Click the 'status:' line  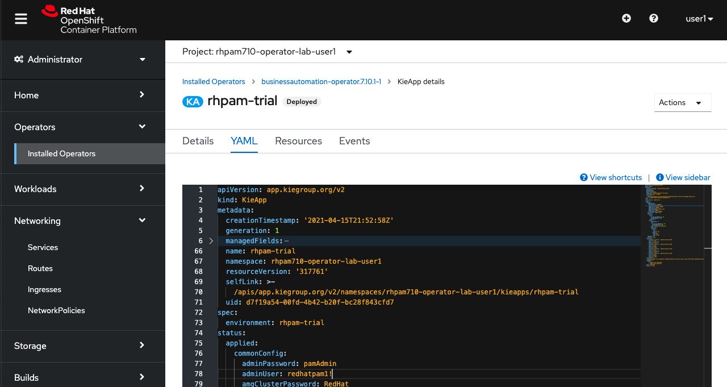click(x=232, y=333)
